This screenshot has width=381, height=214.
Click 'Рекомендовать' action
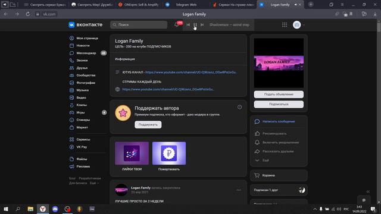274,134
